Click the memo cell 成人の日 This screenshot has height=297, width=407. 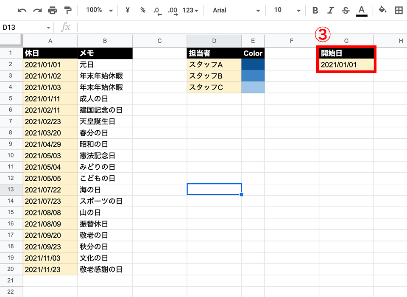(105, 99)
